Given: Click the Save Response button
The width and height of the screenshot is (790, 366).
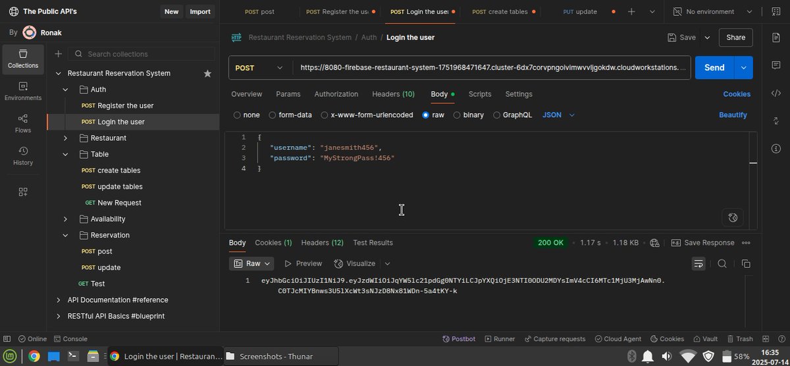Looking at the screenshot, I should coord(702,243).
